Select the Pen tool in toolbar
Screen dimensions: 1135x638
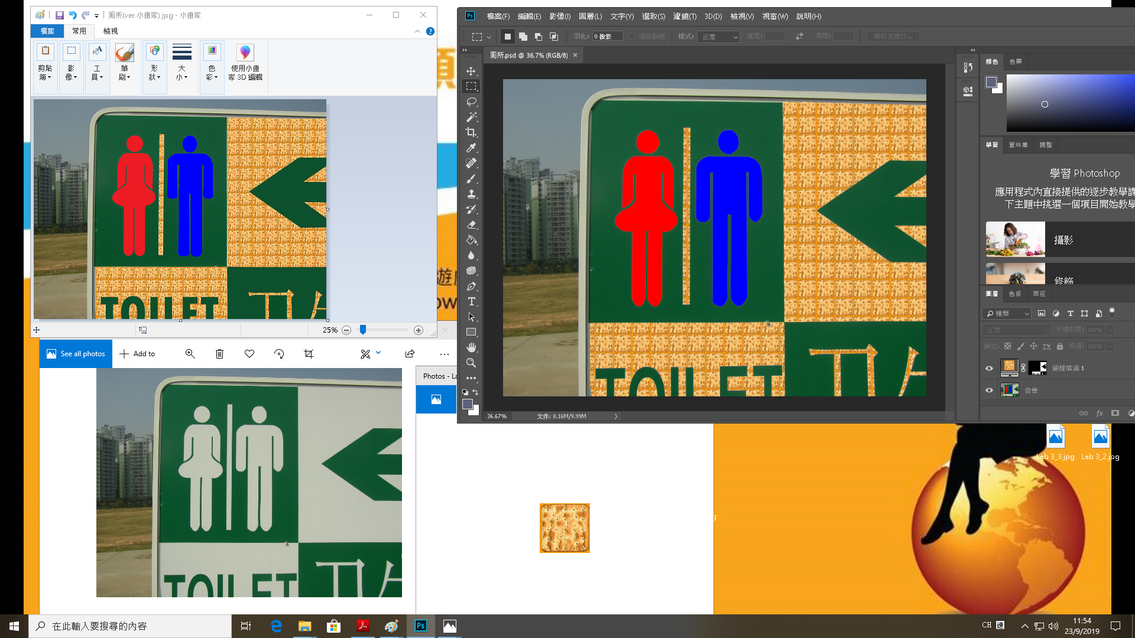click(472, 286)
